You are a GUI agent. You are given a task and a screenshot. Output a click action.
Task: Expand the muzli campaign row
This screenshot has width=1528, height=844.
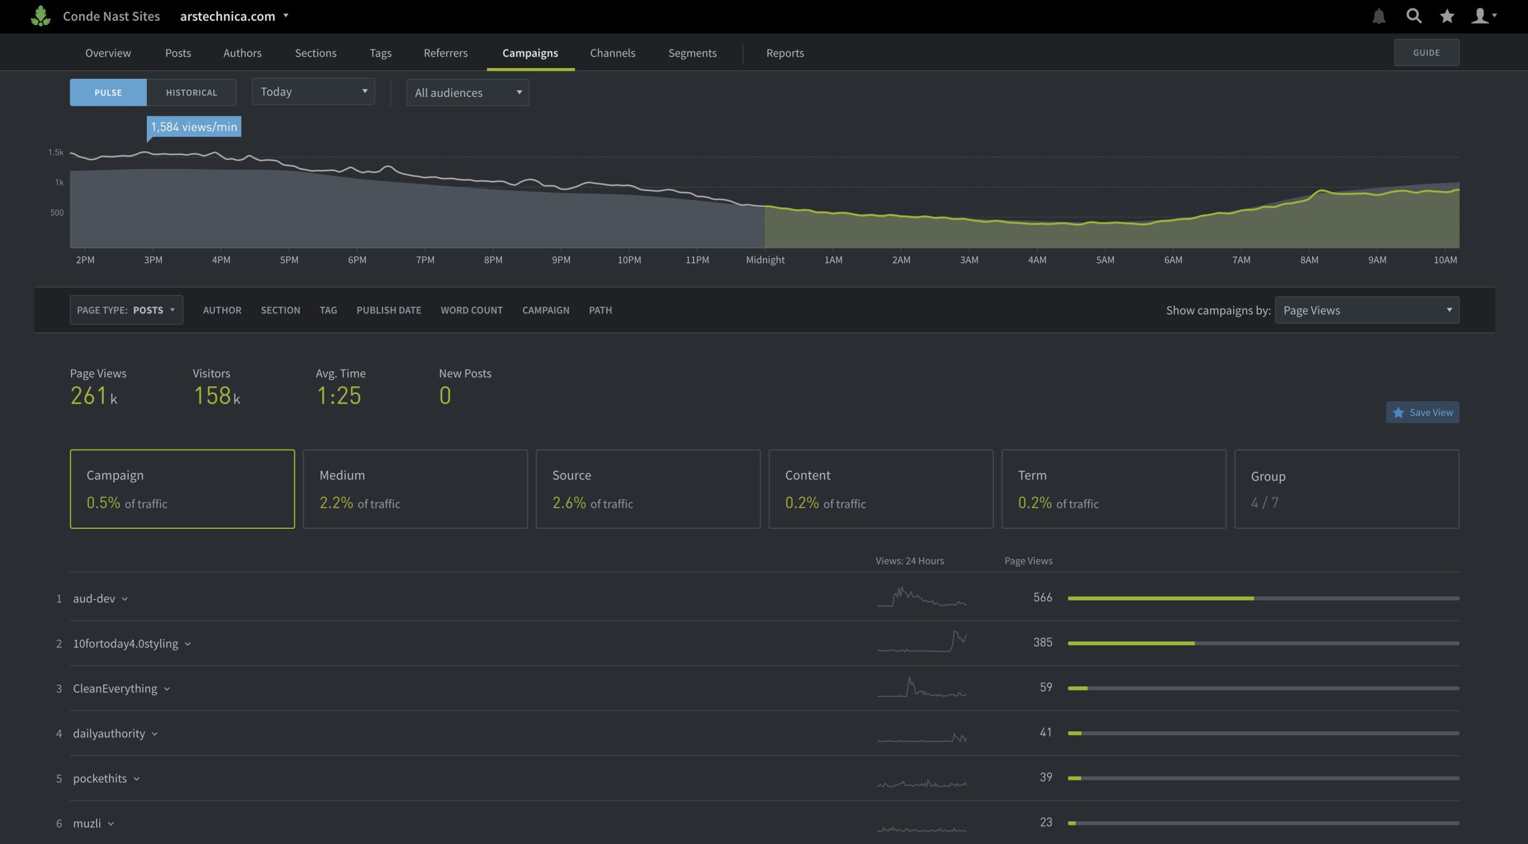click(x=111, y=823)
